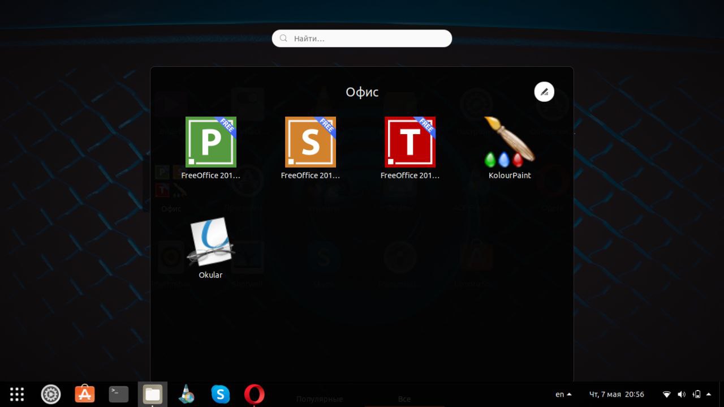Click the battery power indicator icon

coord(697,394)
